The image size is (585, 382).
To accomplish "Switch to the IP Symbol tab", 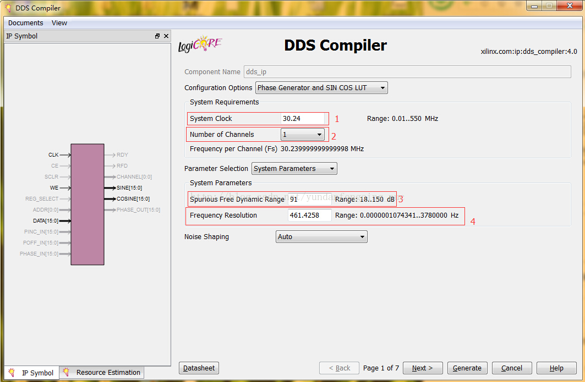I will [32, 373].
